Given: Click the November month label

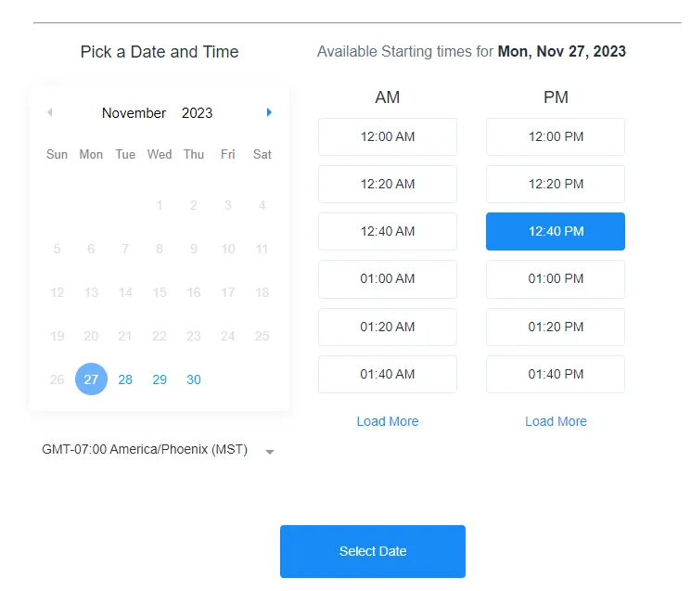Looking at the screenshot, I should [x=134, y=113].
